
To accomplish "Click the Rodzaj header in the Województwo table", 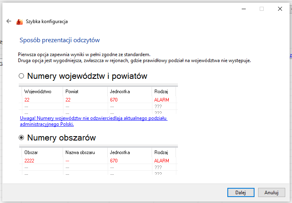I will [161, 92].
